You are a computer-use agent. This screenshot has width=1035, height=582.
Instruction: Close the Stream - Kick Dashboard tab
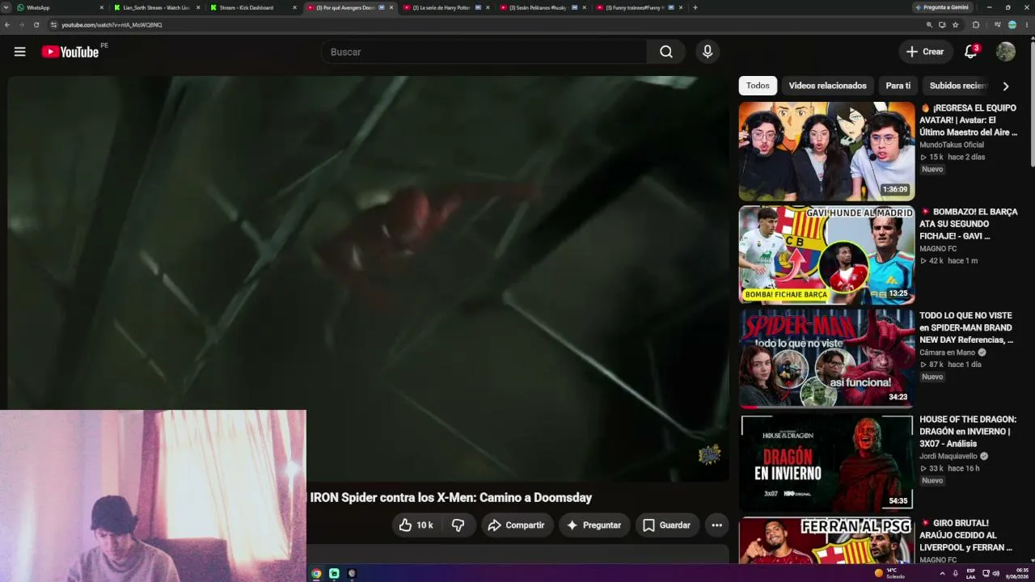pyautogui.click(x=294, y=7)
